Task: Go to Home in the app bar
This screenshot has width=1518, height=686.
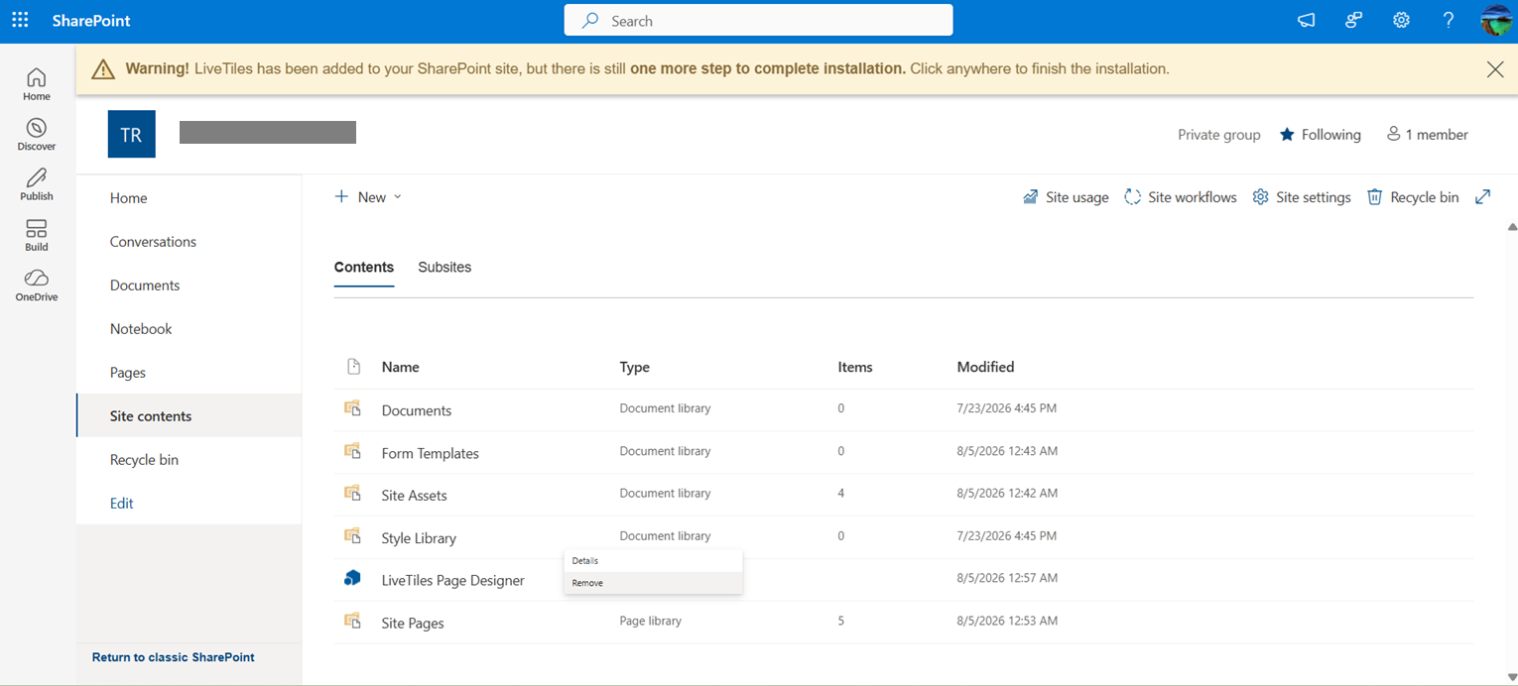Action: click(37, 84)
